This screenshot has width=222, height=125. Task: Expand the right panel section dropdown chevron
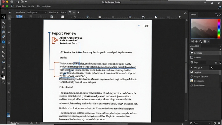pos(220,46)
